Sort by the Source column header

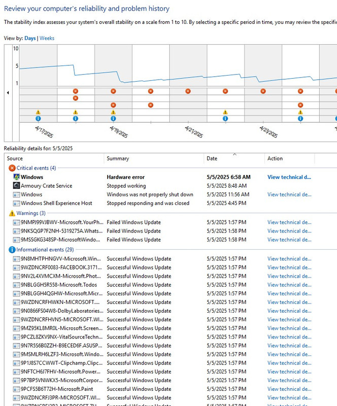pos(54,158)
